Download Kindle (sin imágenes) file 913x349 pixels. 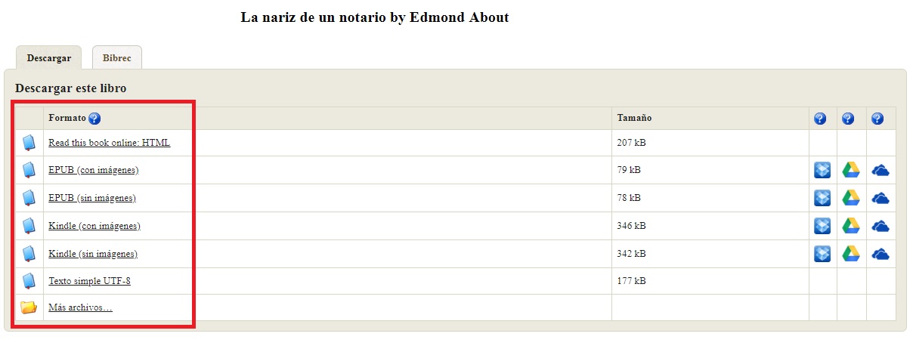pyautogui.click(x=92, y=254)
